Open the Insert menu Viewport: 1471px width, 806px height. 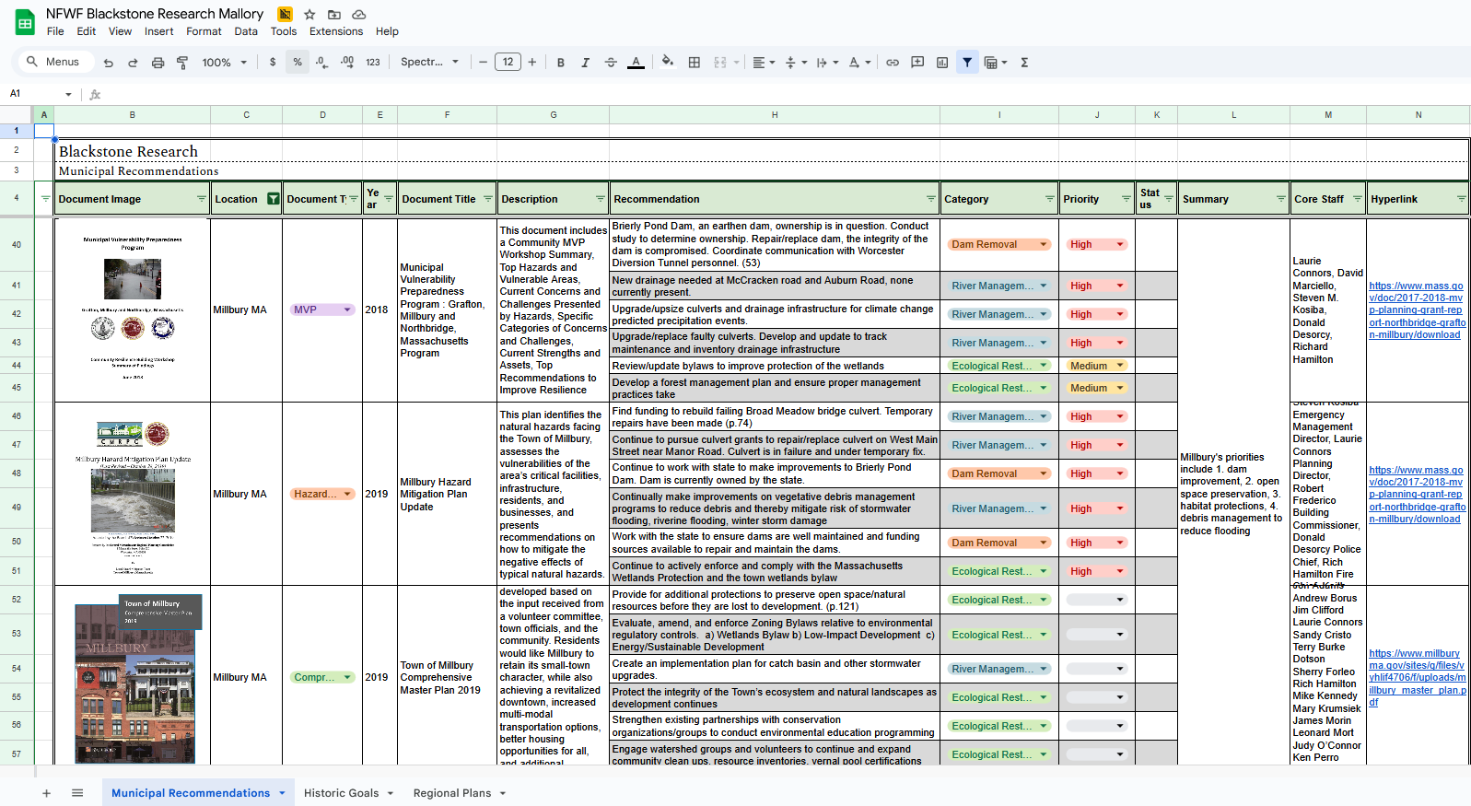click(x=158, y=31)
